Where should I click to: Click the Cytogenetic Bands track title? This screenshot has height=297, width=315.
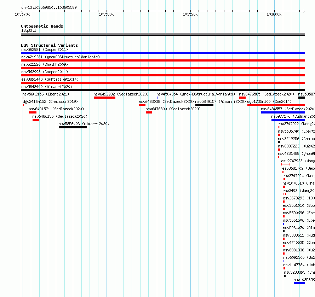[42, 26]
